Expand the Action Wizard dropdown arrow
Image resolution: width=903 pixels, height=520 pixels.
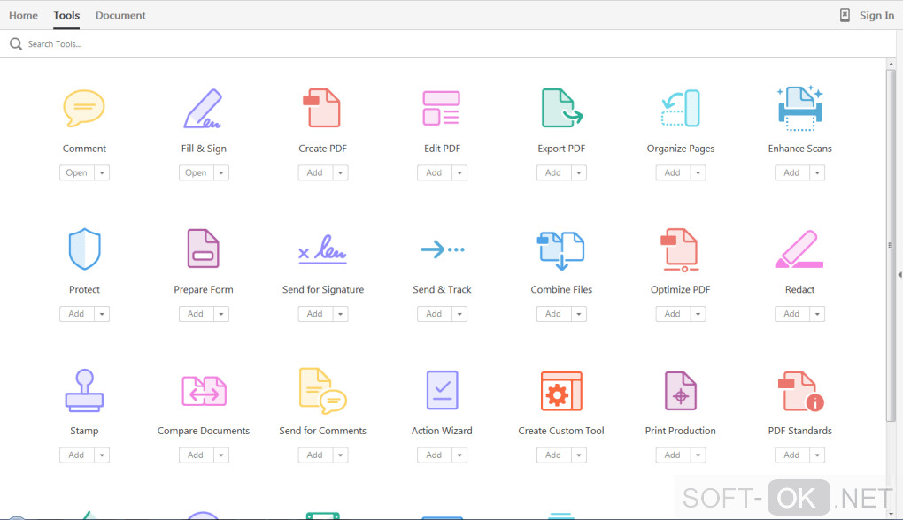pyautogui.click(x=459, y=455)
